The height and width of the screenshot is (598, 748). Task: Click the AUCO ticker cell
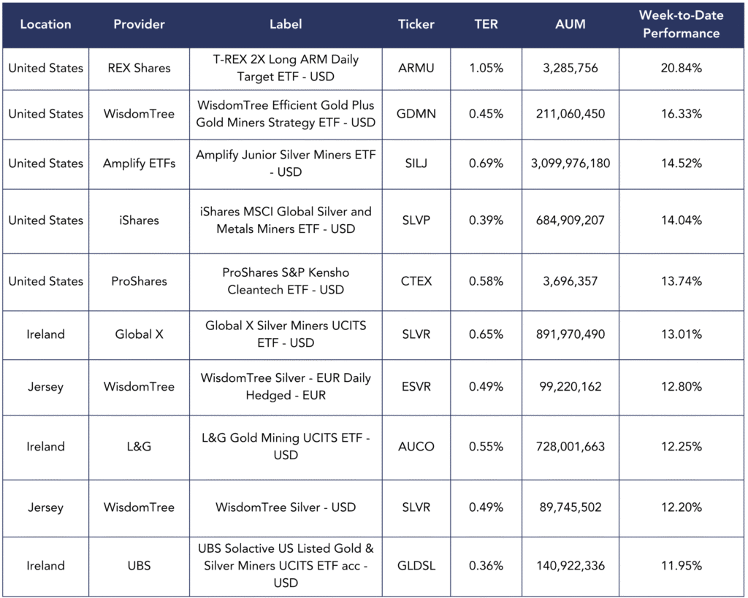pyautogui.click(x=416, y=446)
